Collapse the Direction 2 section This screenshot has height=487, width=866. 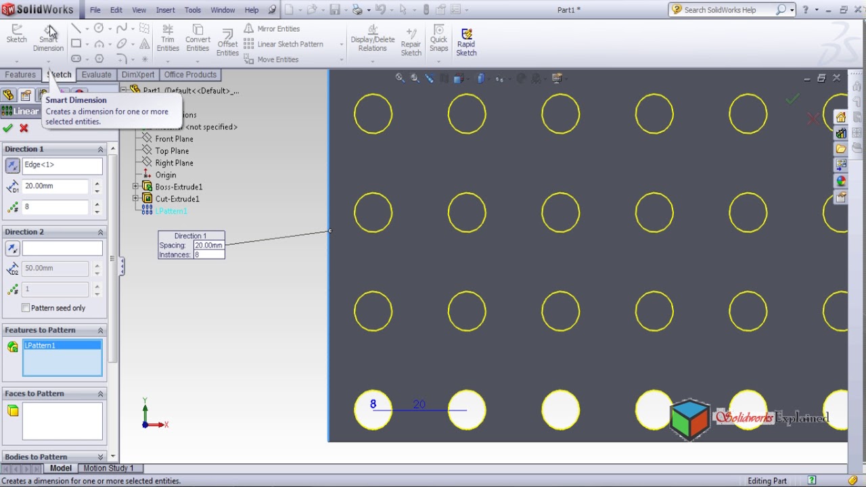click(x=101, y=232)
